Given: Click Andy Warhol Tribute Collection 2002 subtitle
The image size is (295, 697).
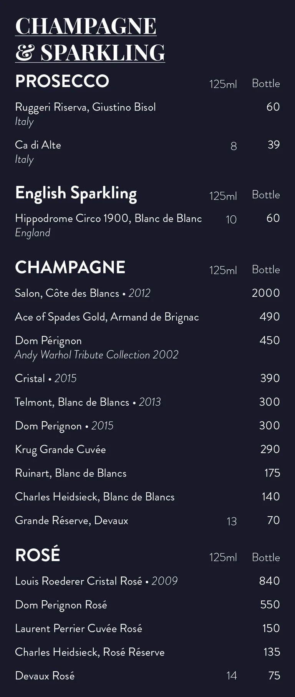Looking at the screenshot, I should [x=97, y=355].
